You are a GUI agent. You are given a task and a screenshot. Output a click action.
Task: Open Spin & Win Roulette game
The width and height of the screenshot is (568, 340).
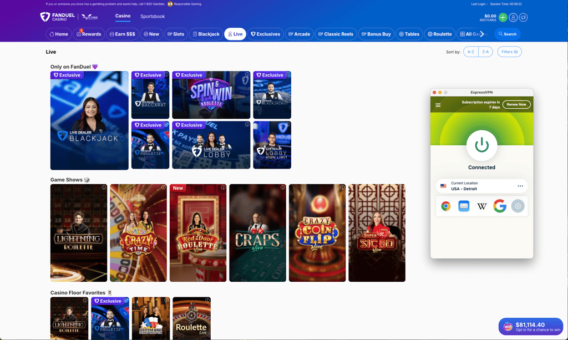(x=211, y=95)
